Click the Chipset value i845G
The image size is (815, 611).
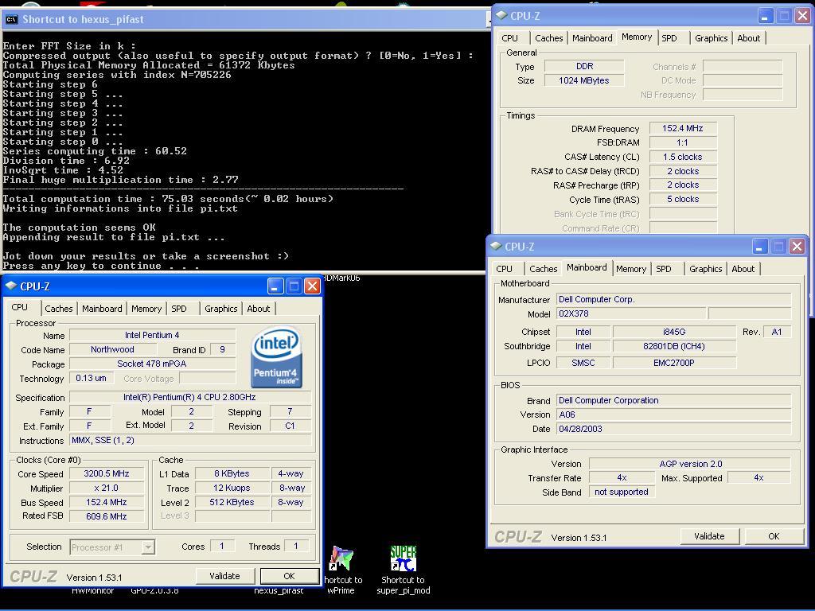674,332
